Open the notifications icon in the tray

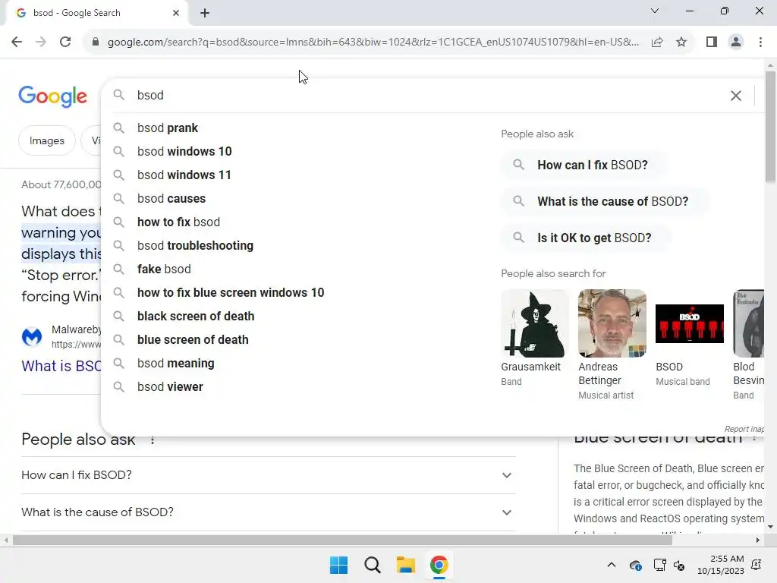click(x=757, y=565)
